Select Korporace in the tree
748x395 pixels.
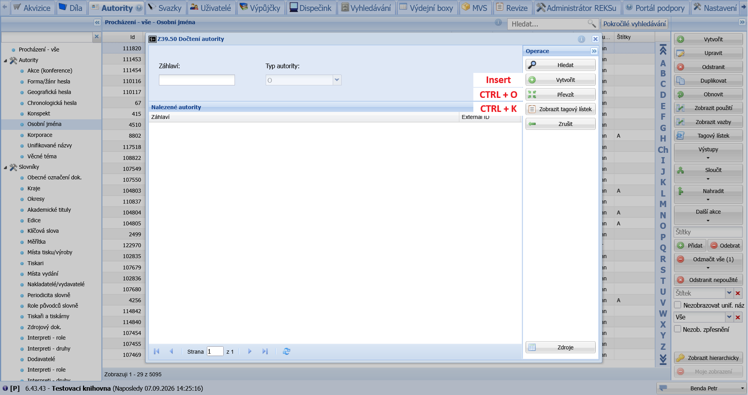pyautogui.click(x=40, y=135)
